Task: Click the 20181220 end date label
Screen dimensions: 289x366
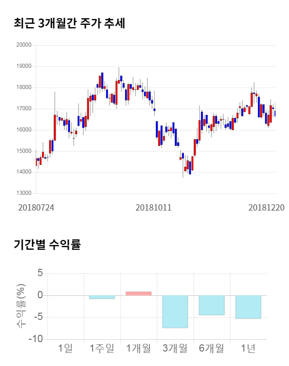Action: coord(266,207)
